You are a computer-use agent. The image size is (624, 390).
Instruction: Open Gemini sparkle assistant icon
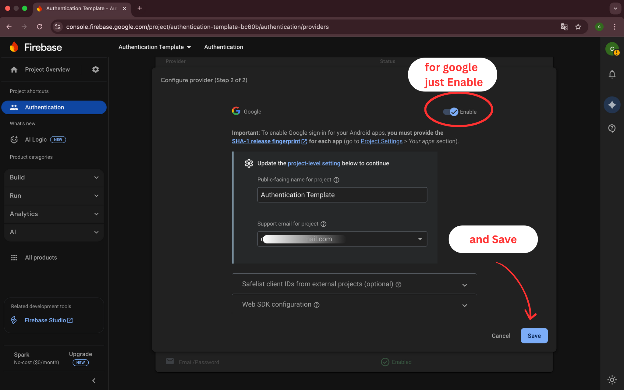[x=612, y=105]
